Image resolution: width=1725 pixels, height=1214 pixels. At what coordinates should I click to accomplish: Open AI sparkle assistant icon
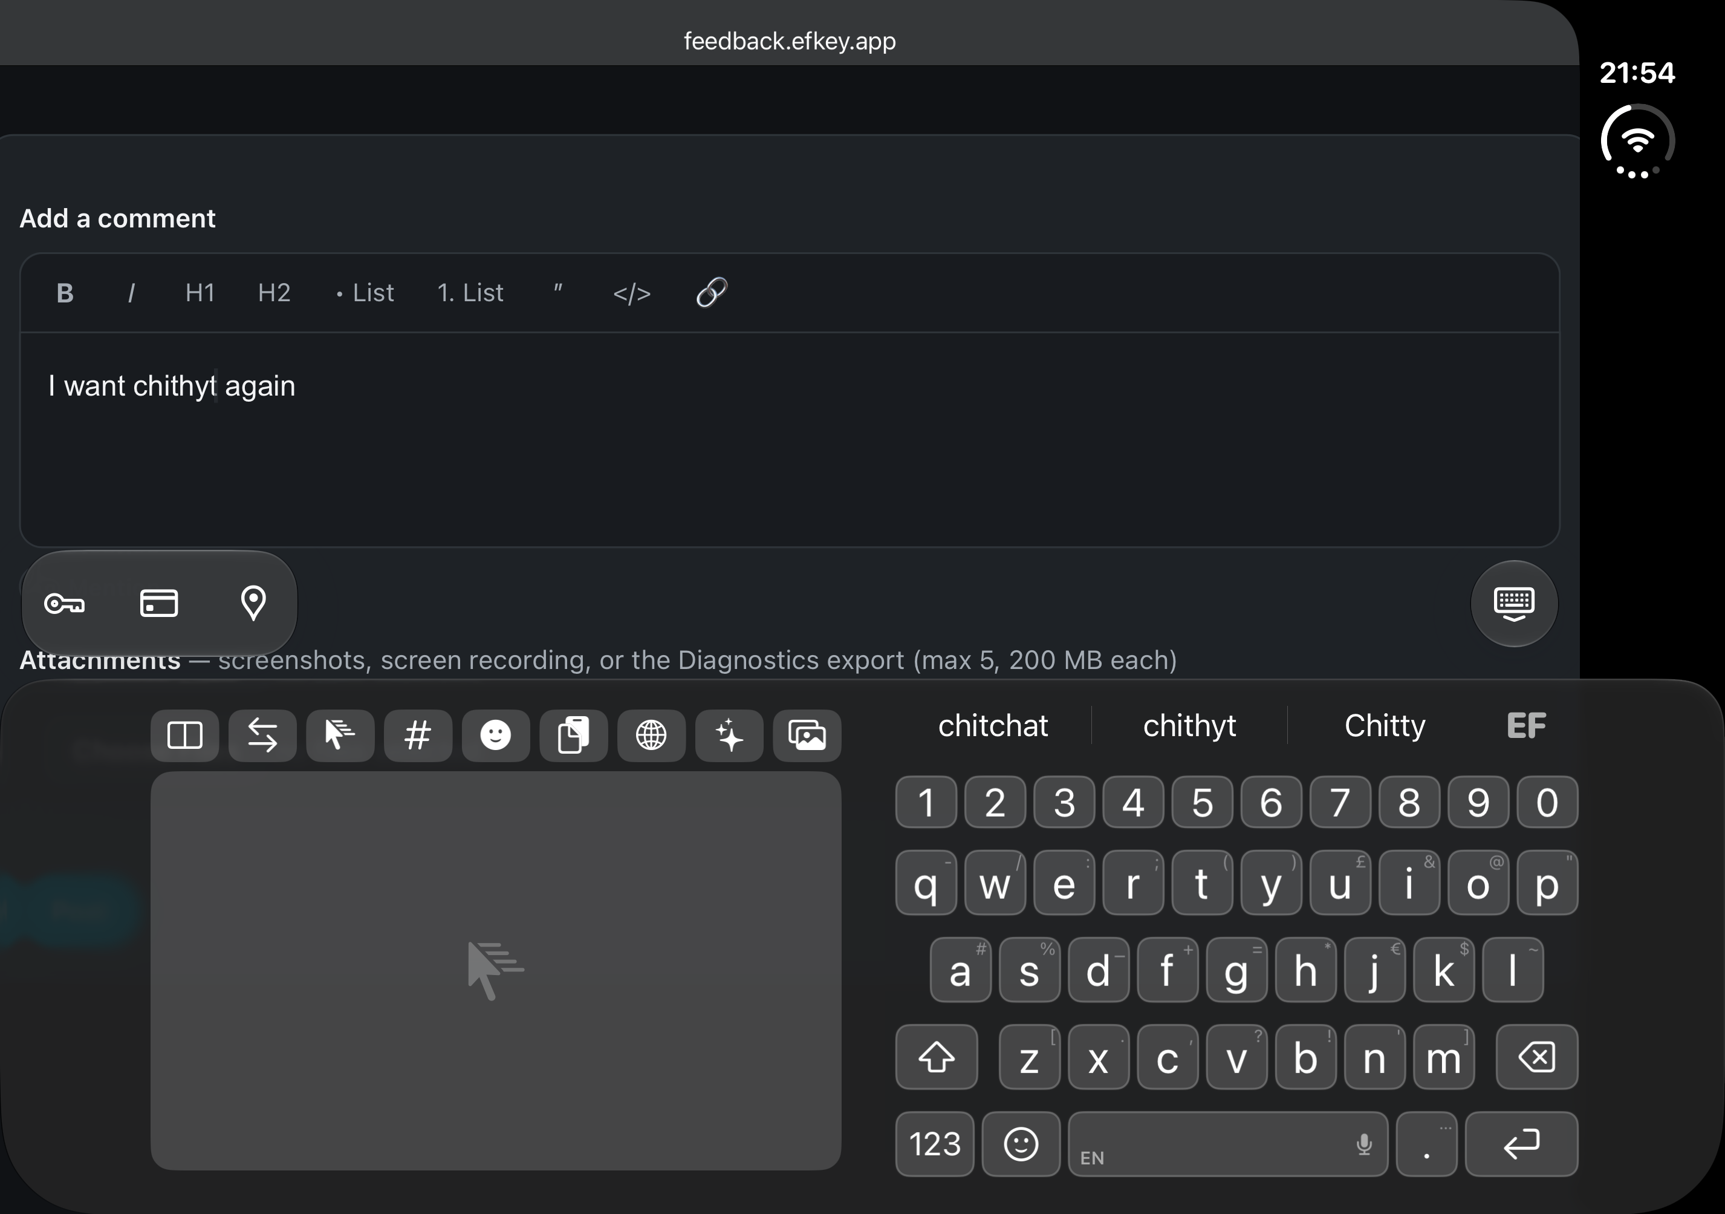pos(729,735)
